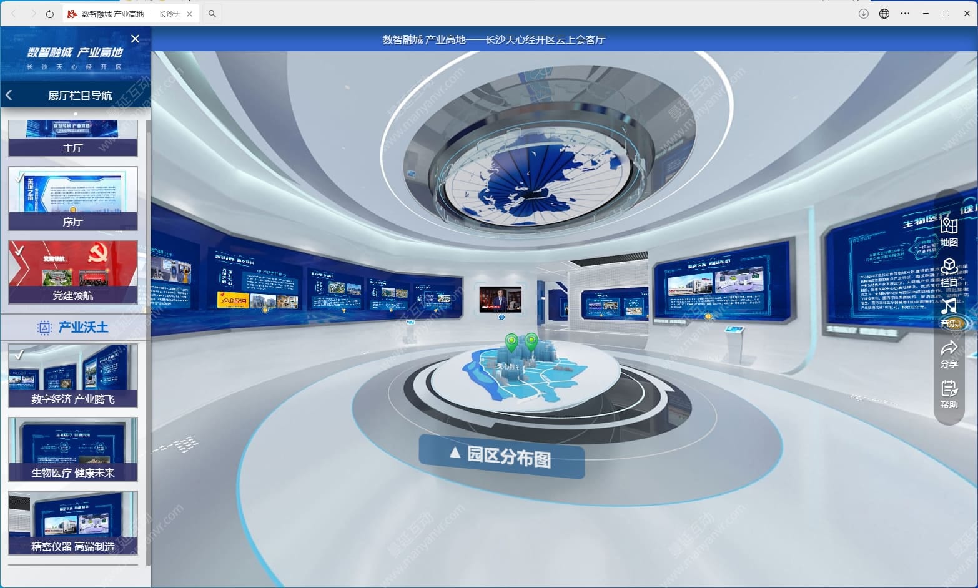This screenshot has height=588, width=978.
Task: Toggle the 音乐 music icon
Action: (949, 313)
